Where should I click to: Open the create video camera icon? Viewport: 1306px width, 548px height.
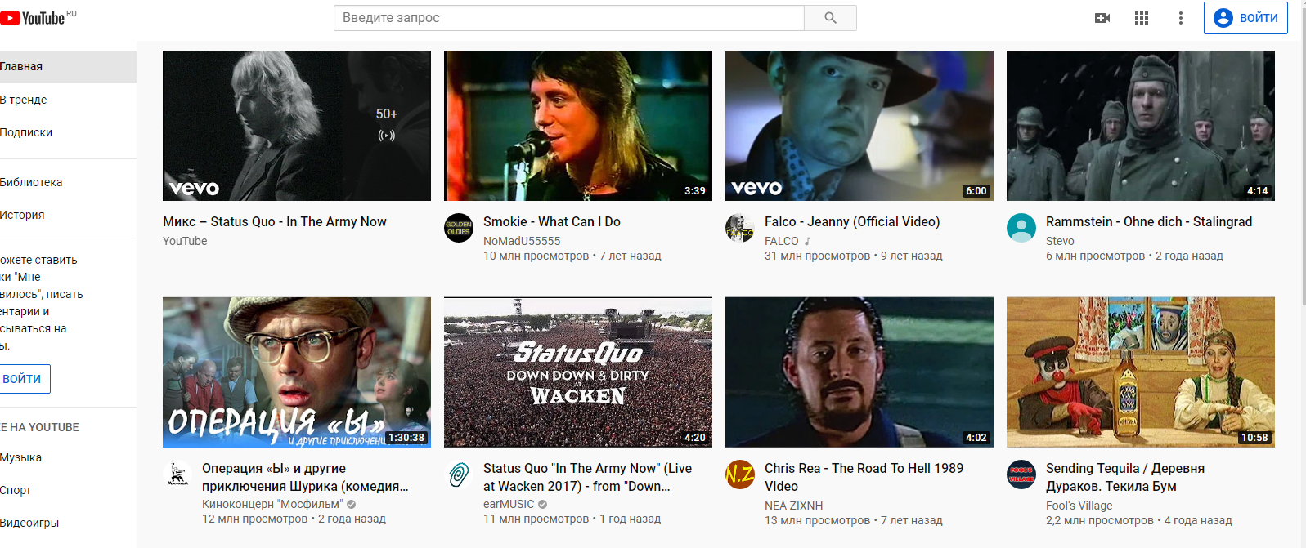pyautogui.click(x=1102, y=18)
